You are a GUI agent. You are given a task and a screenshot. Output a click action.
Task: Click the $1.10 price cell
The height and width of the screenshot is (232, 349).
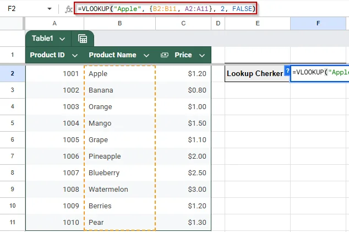pyautogui.click(x=183, y=139)
